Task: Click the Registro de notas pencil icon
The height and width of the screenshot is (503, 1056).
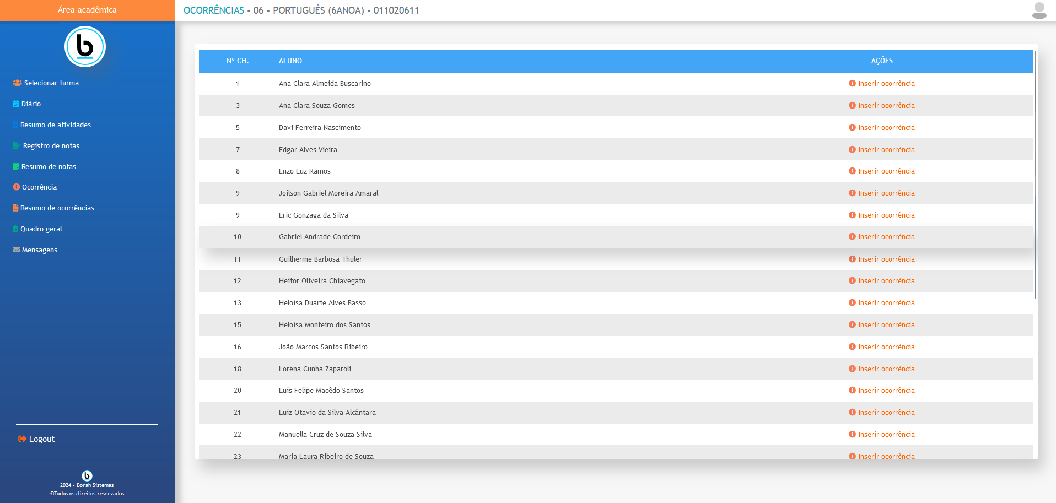Action: pyautogui.click(x=17, y=145)
